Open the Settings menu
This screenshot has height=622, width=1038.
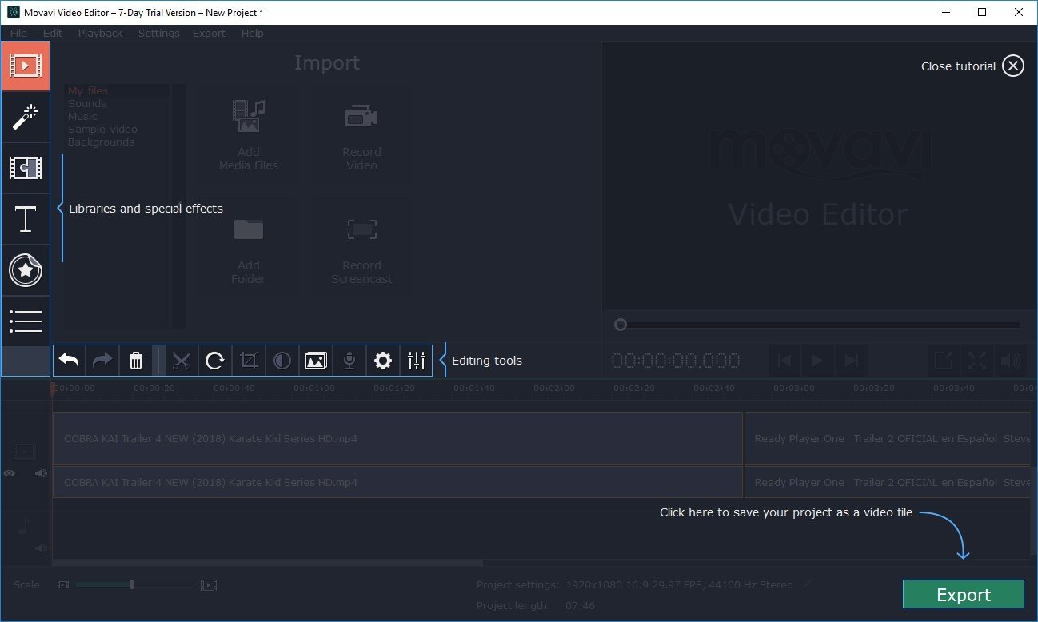[x=159, y=33]
